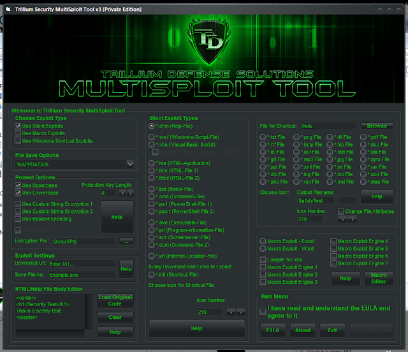Screen dimensions: 408x352
Task: Increase the Windows Shortcut Icon Number
Action: tap(353, 219)
